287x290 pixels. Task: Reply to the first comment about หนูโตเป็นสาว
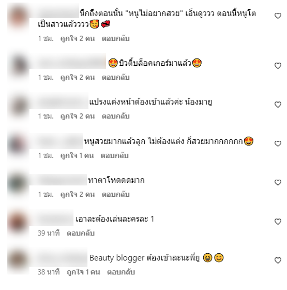click(116, 38)
